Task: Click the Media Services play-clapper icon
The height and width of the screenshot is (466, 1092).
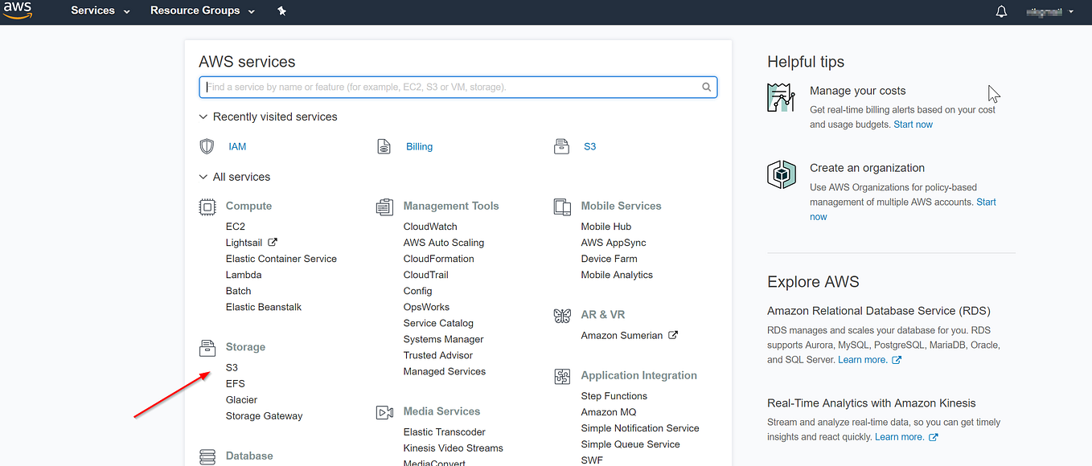Action: click(385, 411)
